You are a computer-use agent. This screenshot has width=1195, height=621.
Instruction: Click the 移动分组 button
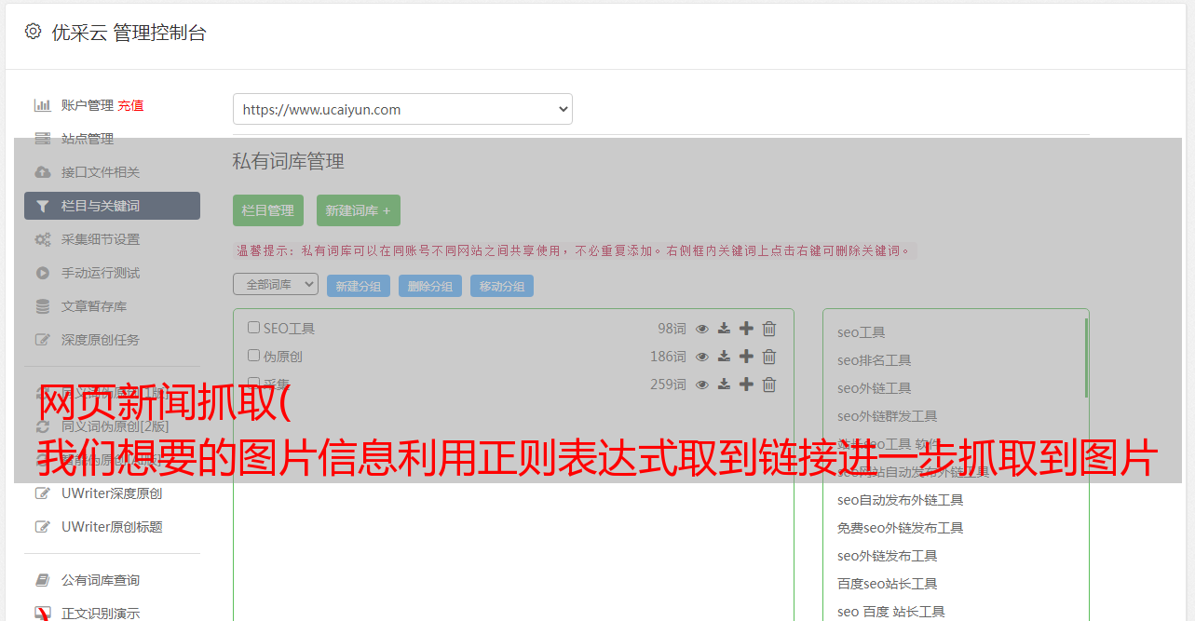(502, 286)
